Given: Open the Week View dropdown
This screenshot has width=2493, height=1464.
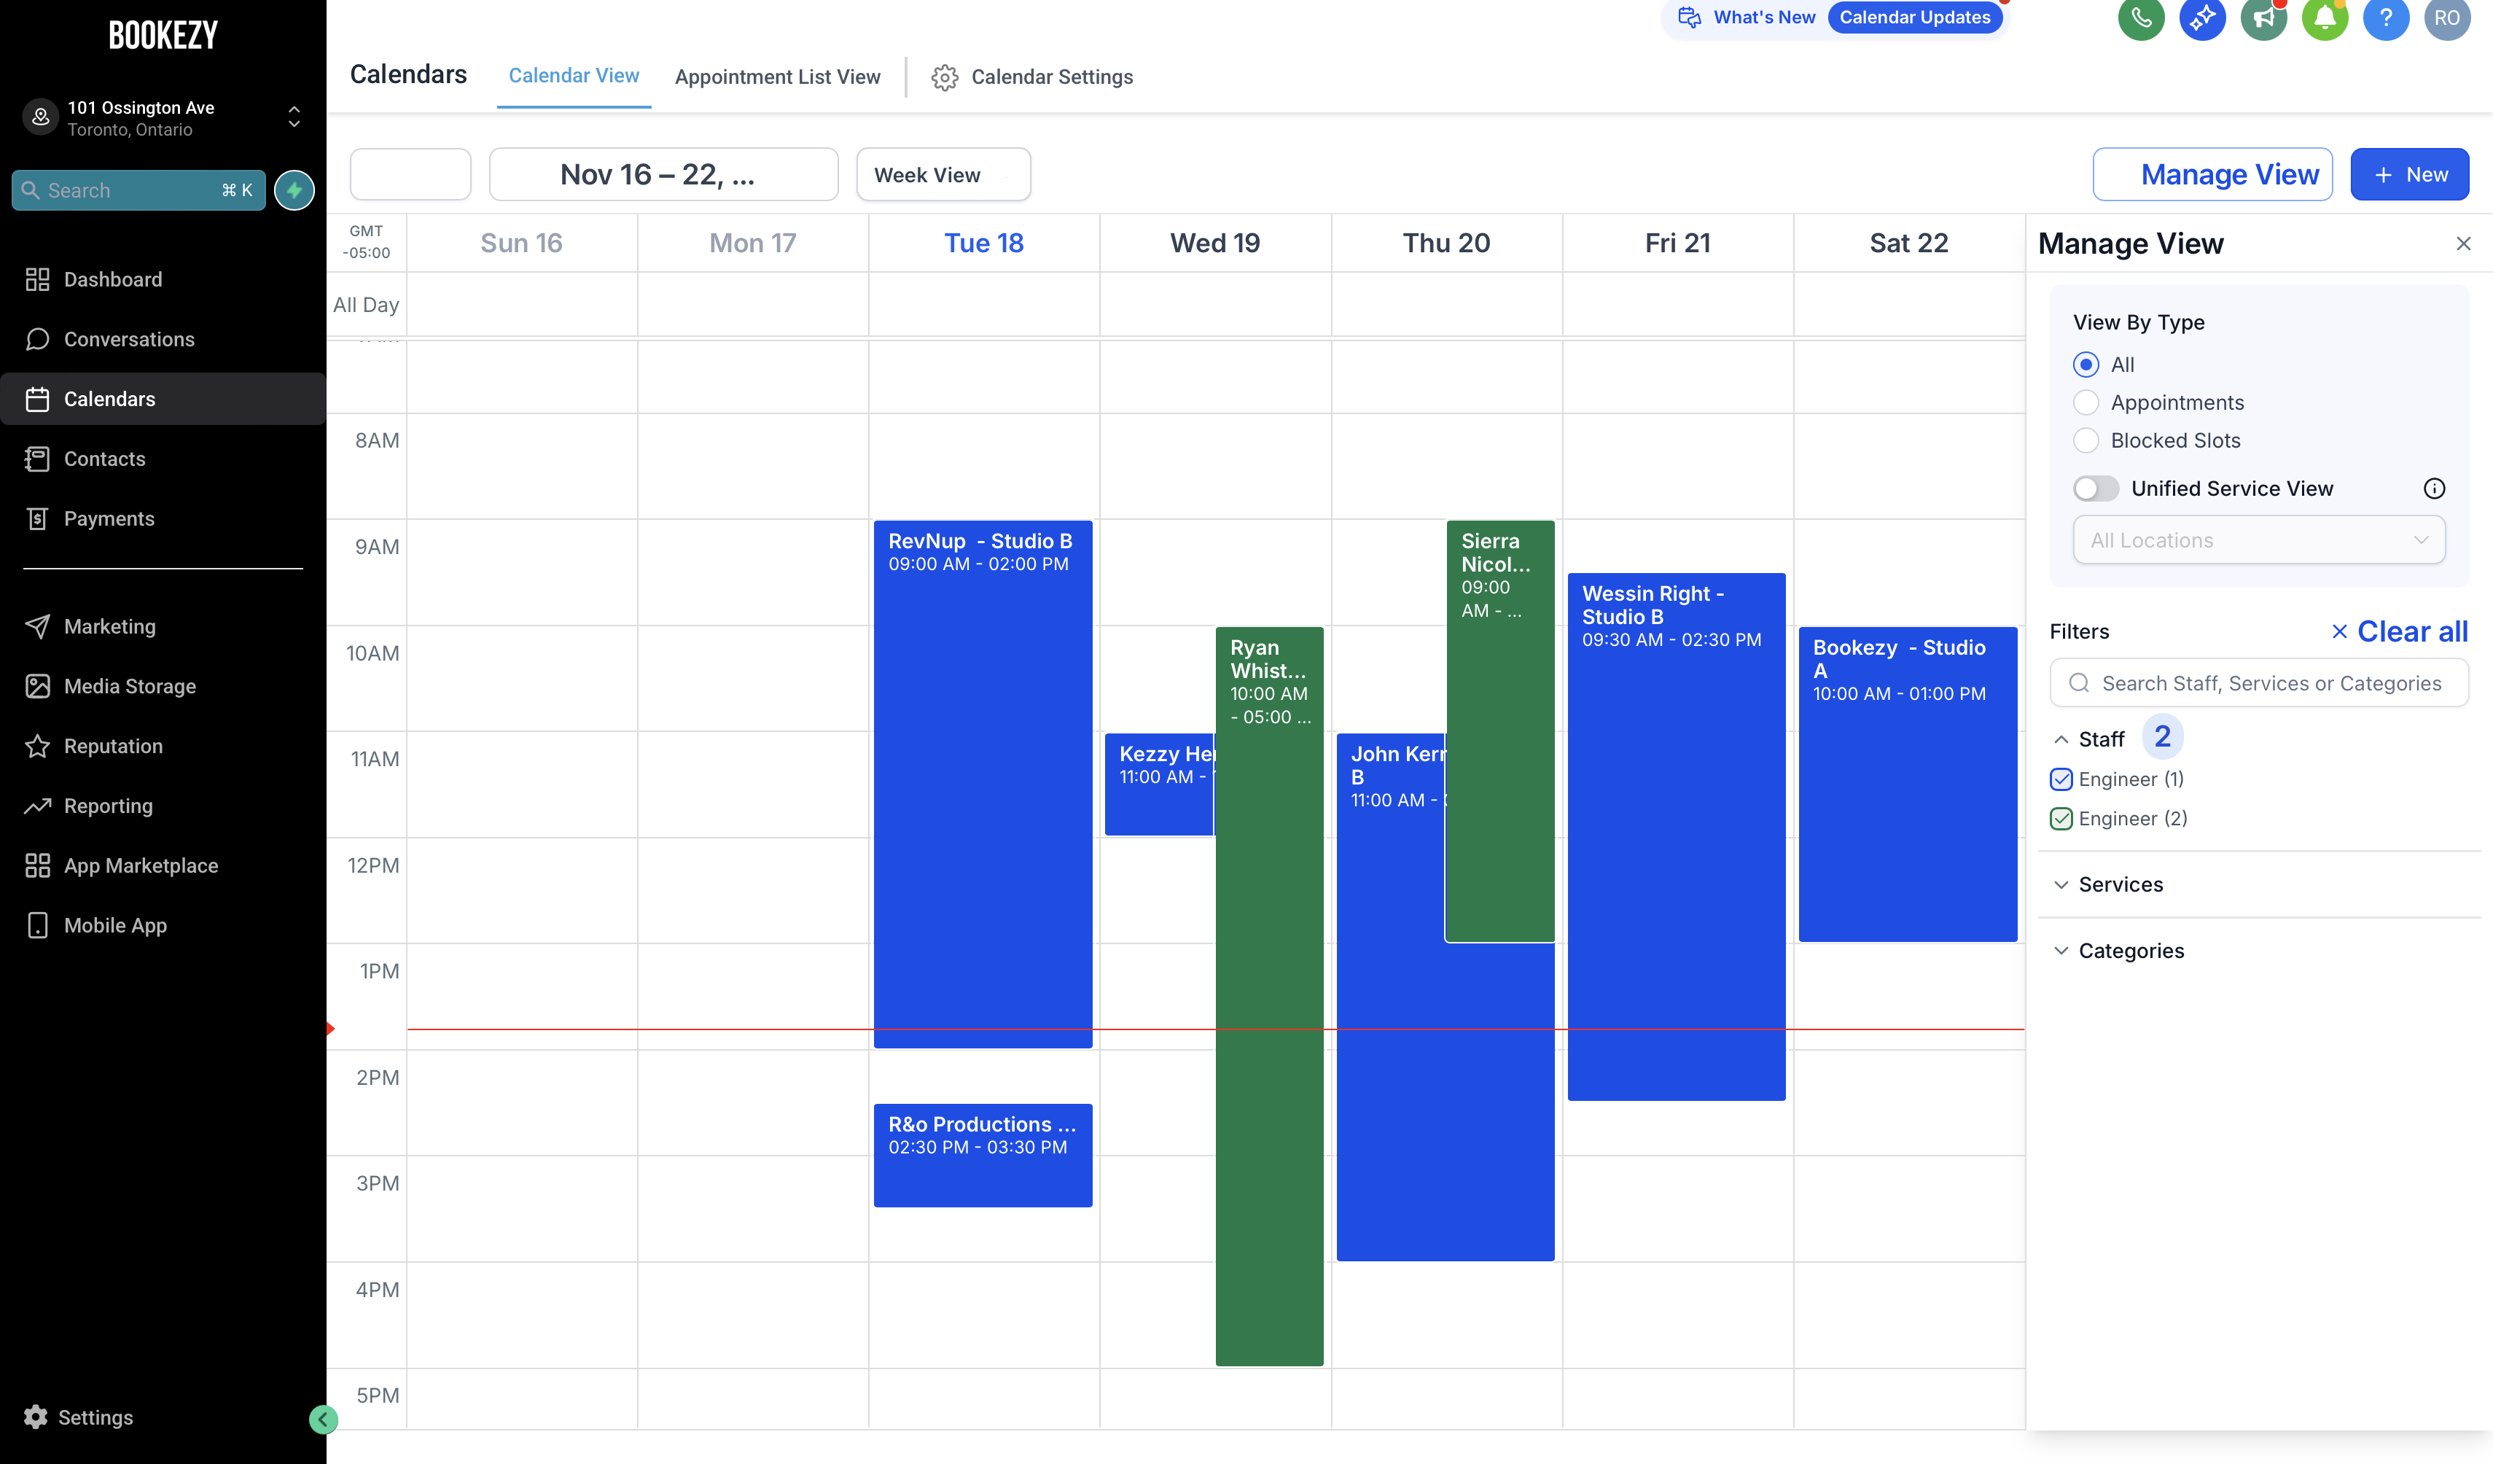Looking at the screenshot, I should pos(943,175).
